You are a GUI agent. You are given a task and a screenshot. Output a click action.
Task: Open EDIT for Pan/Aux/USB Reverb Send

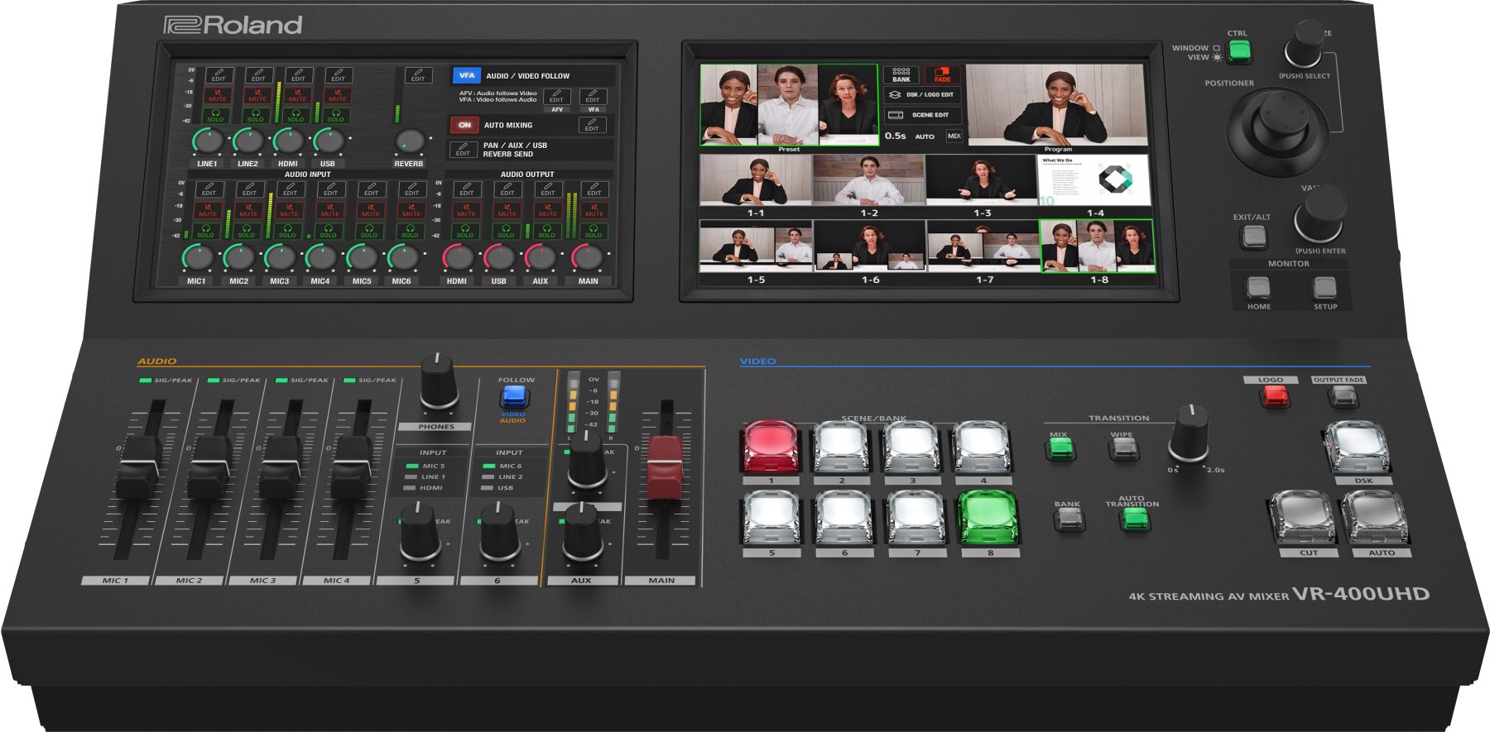click(463, 149)
